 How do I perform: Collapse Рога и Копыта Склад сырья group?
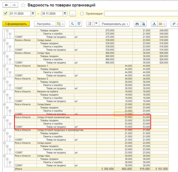pyautogui.click(x=4, y=143)
